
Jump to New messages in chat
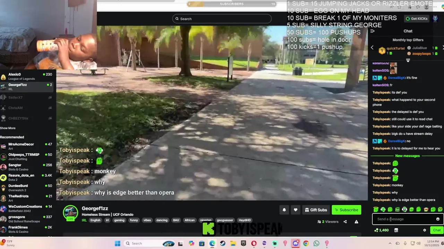click(x=408, y=156)
